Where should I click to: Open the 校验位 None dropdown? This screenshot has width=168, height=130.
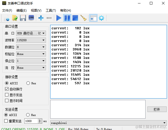[31, 54]
